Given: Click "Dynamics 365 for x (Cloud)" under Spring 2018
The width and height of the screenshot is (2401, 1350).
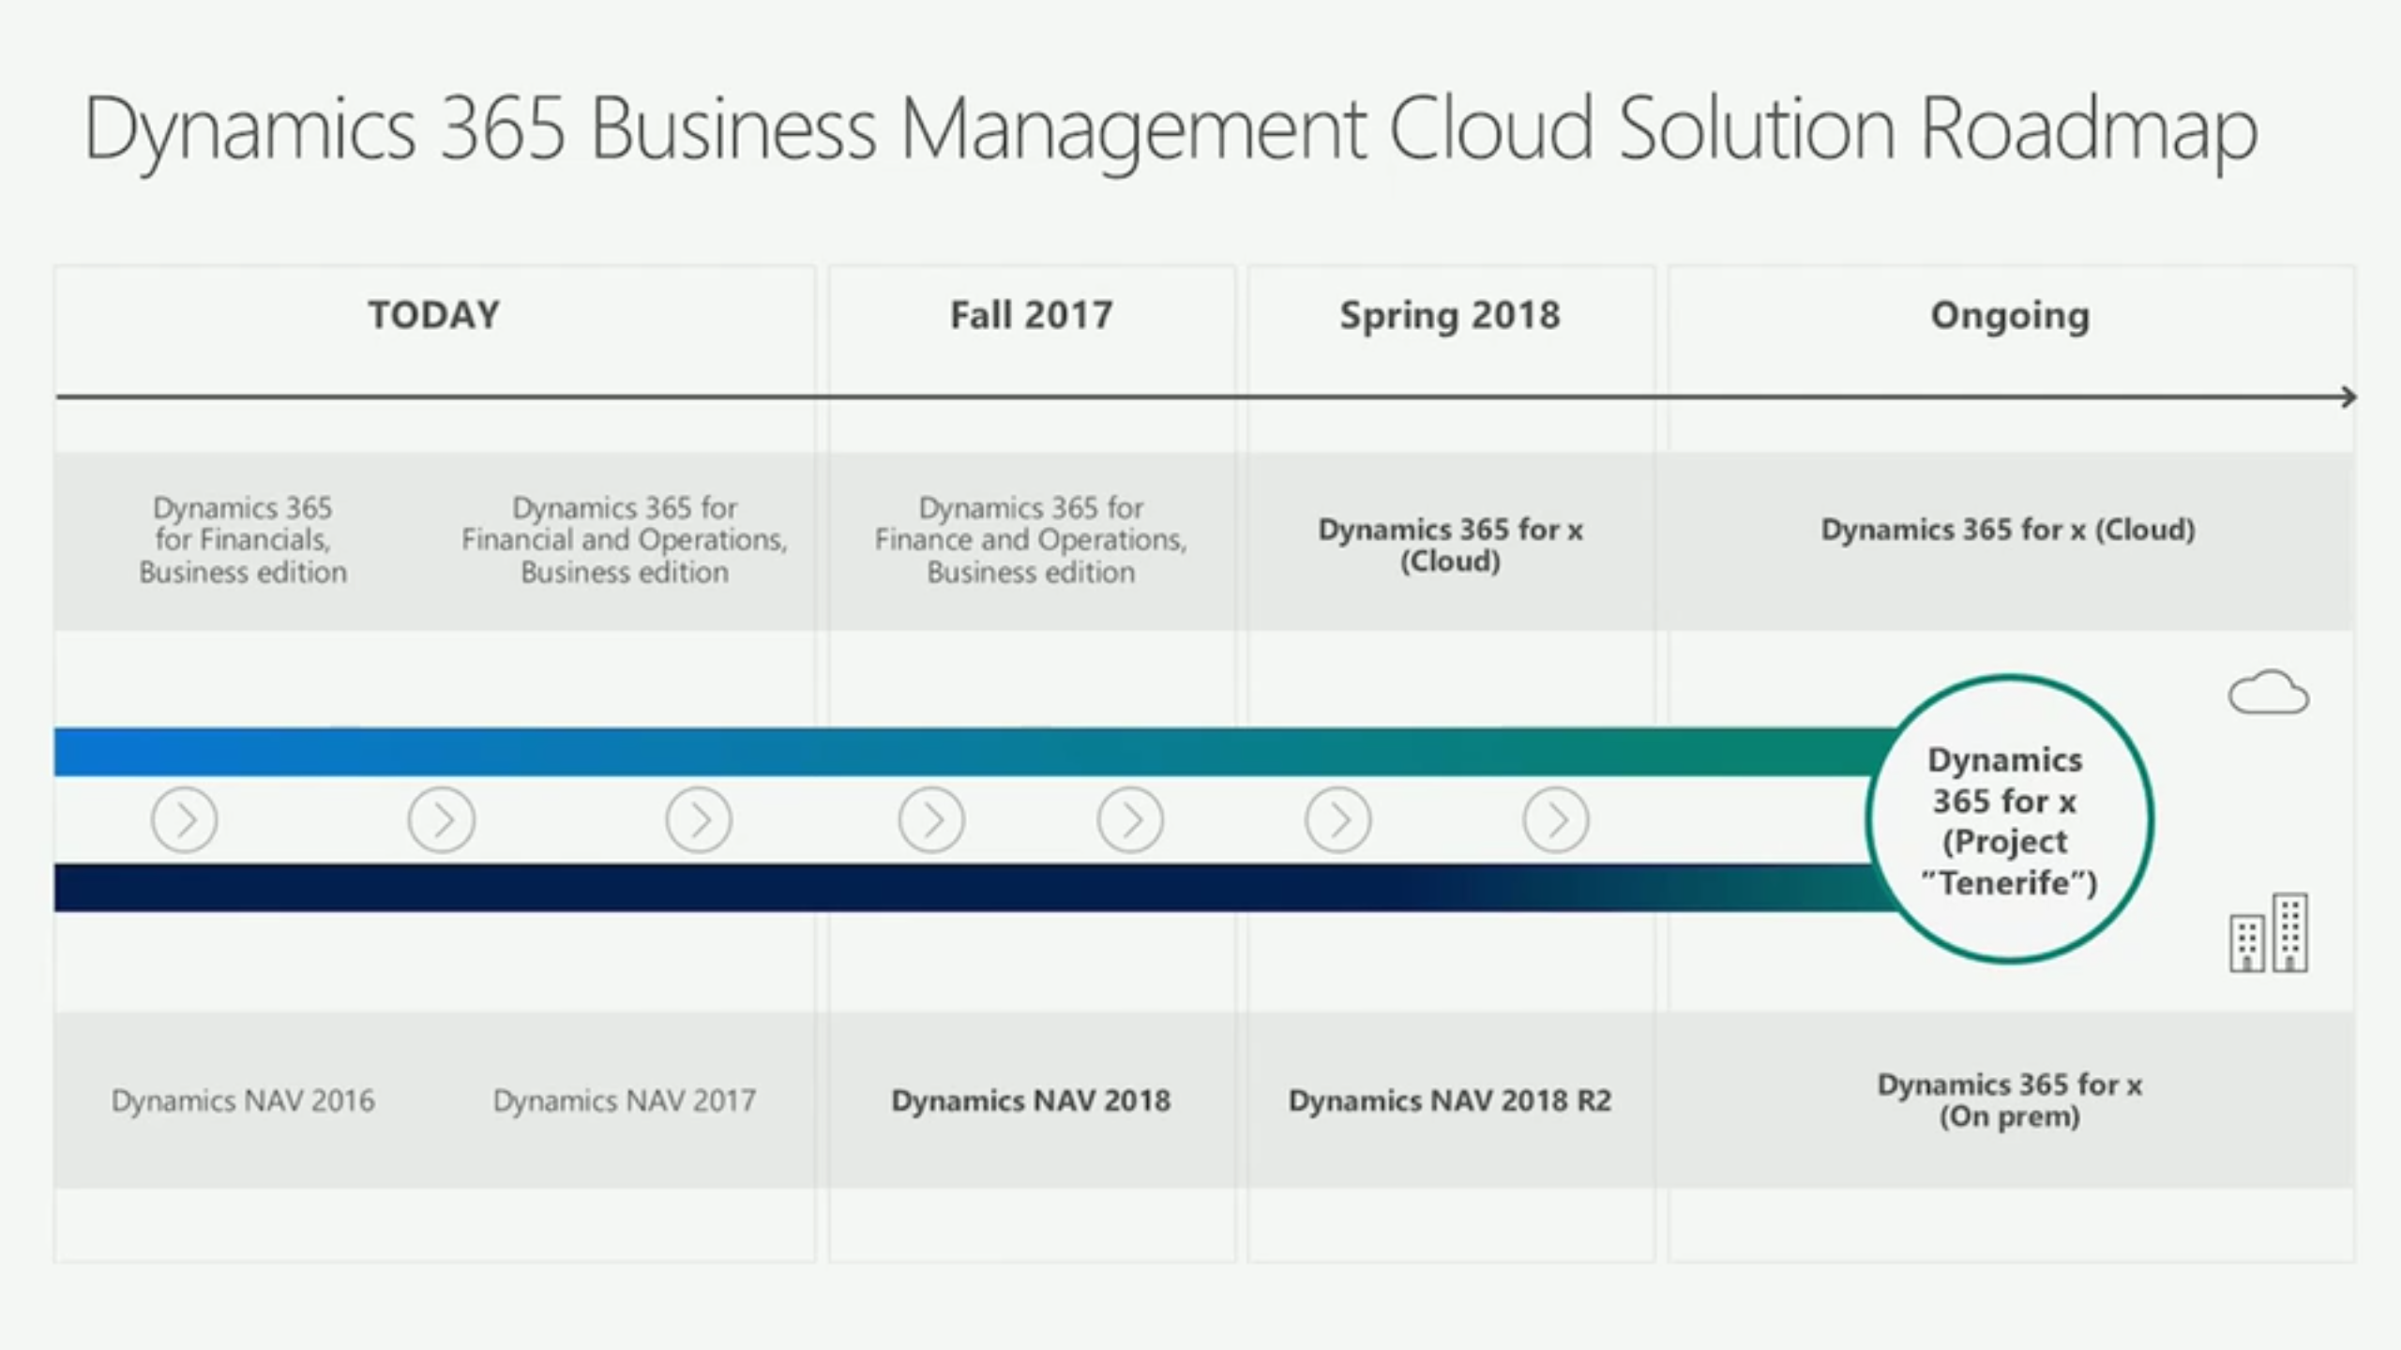Looking at the screenshot, I should (x=1450, y=545).
